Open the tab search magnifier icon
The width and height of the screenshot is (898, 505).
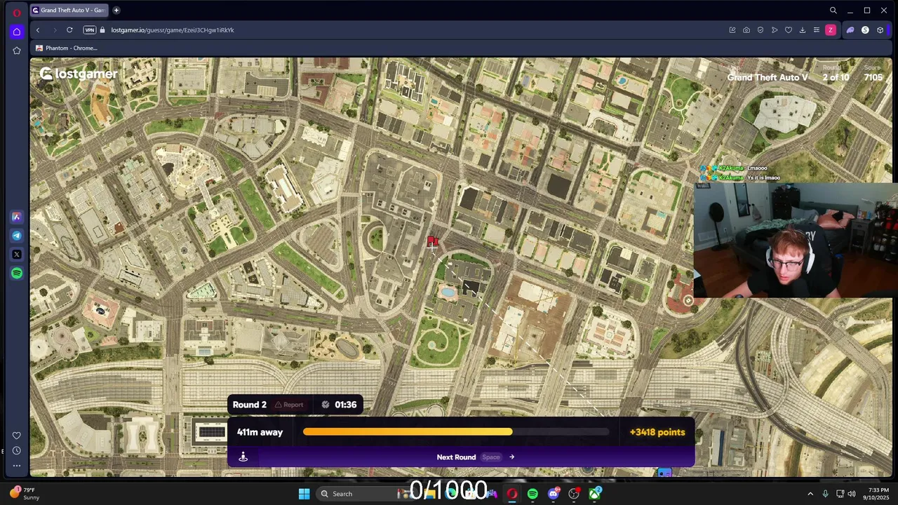(833, 11)
